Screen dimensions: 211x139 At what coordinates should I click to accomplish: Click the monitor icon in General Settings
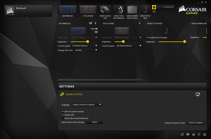tap(198, 94)
